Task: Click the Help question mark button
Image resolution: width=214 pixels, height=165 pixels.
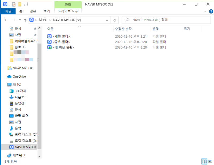Action: tap(211, 11)
